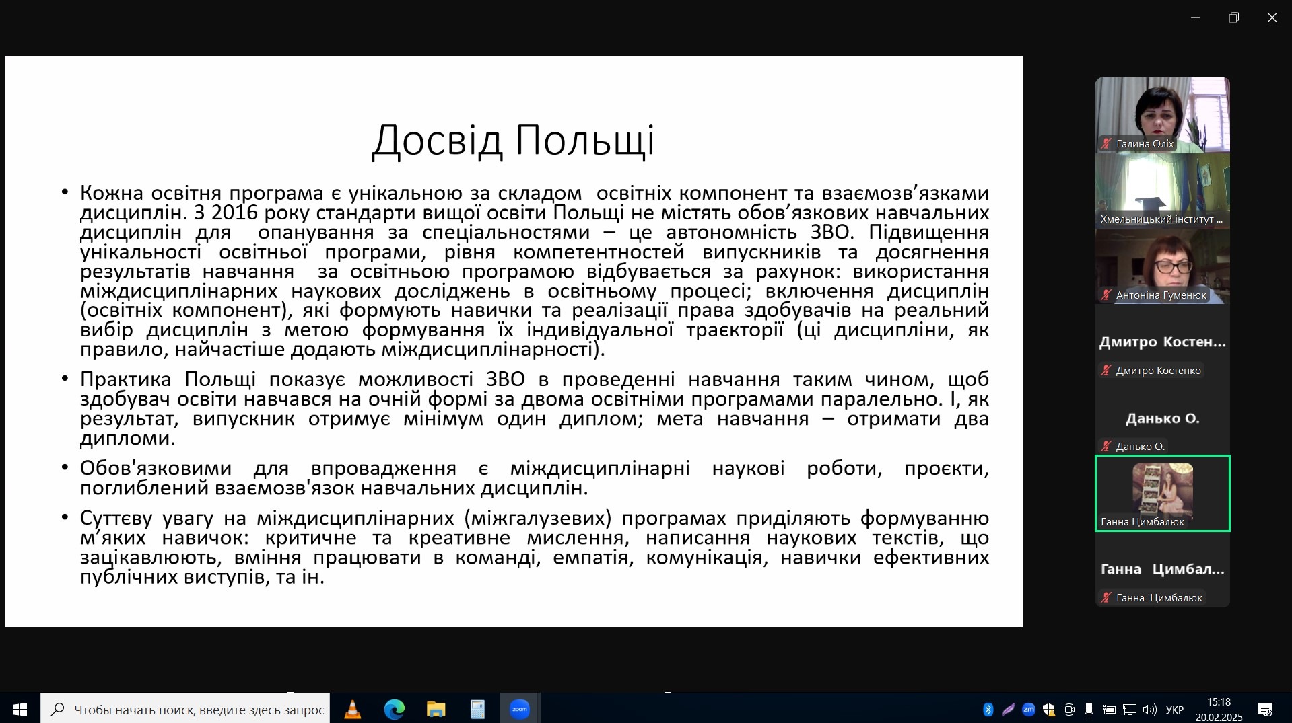Select the Хмельницький інститут participant video tile
1292x723 pixels.
pos(1162,190)
